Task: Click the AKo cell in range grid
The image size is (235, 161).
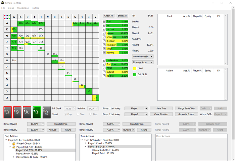Action: click(x=14, y=29)
